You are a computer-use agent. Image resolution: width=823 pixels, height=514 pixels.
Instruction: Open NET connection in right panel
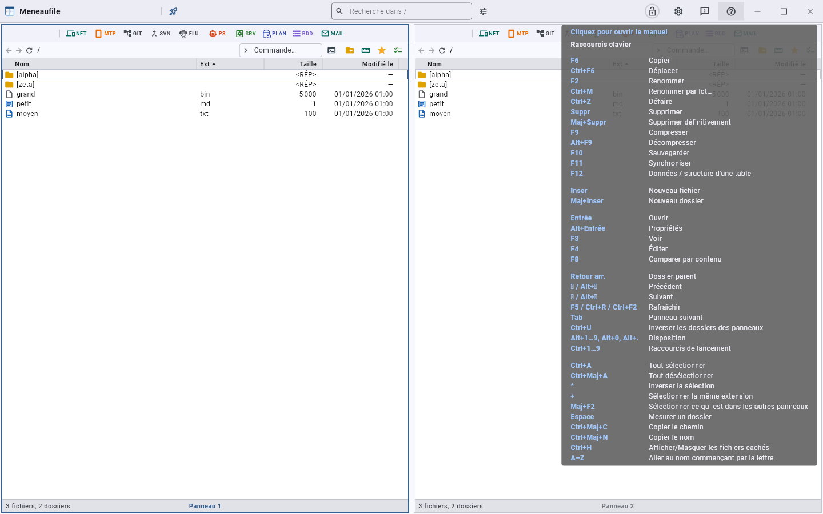pyautogui.click(x=489, y=34)
